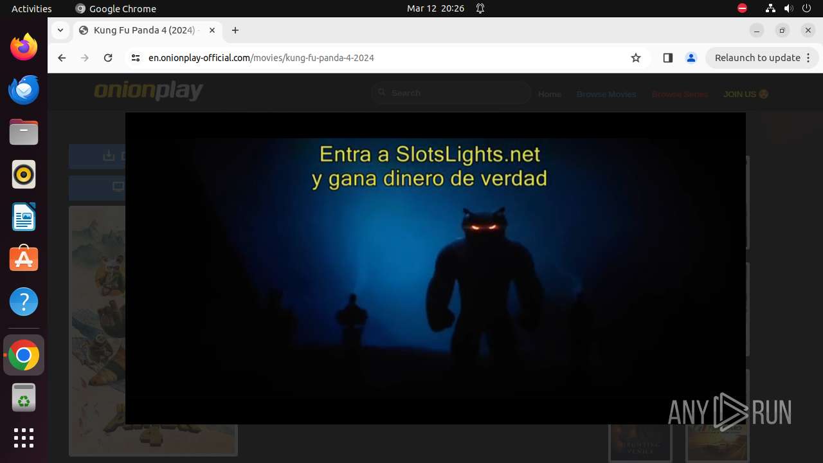Open a new Chrome tab

tap(235, 30)
